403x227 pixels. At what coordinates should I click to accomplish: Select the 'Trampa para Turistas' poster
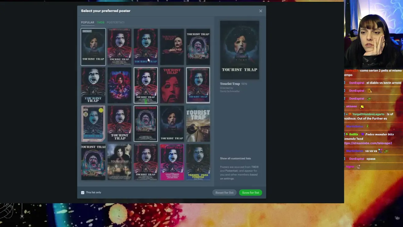point(198,162)
